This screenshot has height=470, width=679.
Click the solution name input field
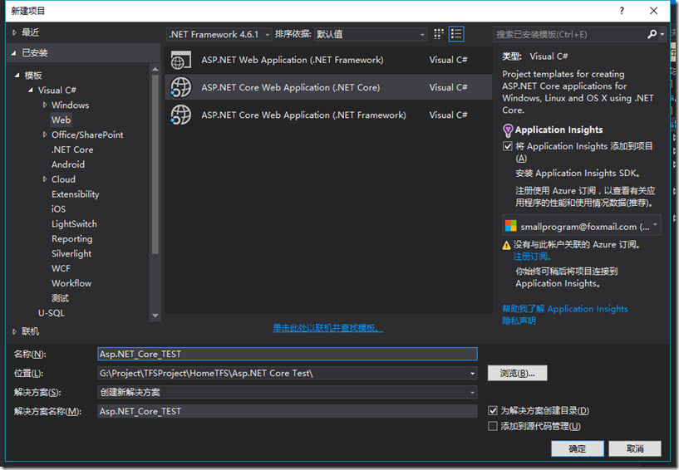(288, 412)
